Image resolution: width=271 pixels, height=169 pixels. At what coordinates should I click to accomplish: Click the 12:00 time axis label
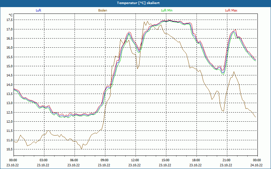(x=134, y=160)
